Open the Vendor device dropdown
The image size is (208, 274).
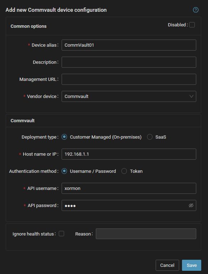click(x=129, y=96)
